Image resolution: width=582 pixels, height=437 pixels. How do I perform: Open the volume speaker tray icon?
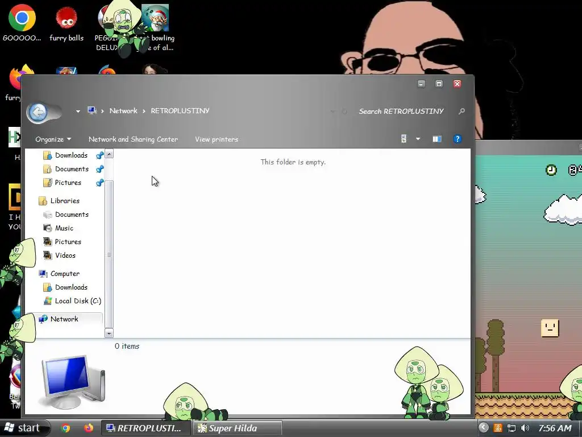525,428
